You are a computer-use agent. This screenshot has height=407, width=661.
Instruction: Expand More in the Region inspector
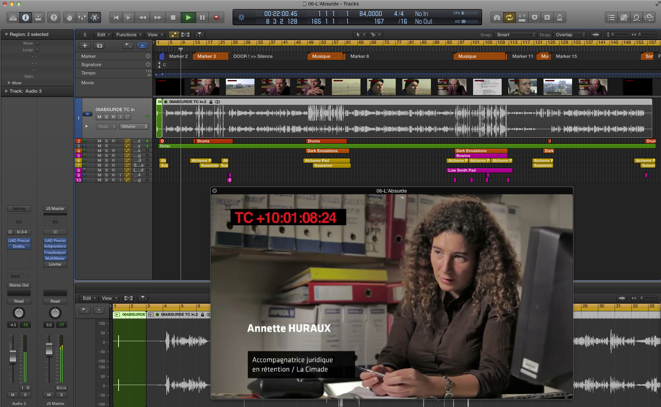14,83
